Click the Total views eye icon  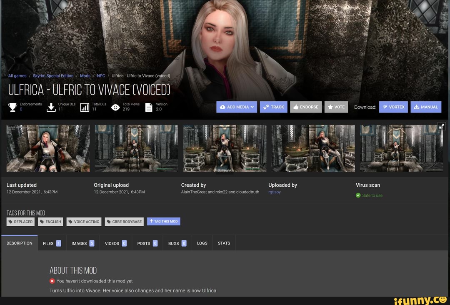tap(115, 107)
